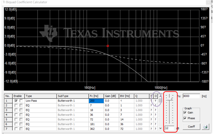The image size is (213, 134).
Task: Select the Gain cell 0.0 in row 1
Action: 111,101
